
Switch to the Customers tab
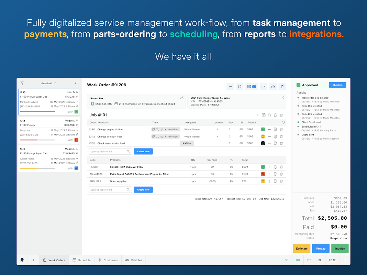108,260
